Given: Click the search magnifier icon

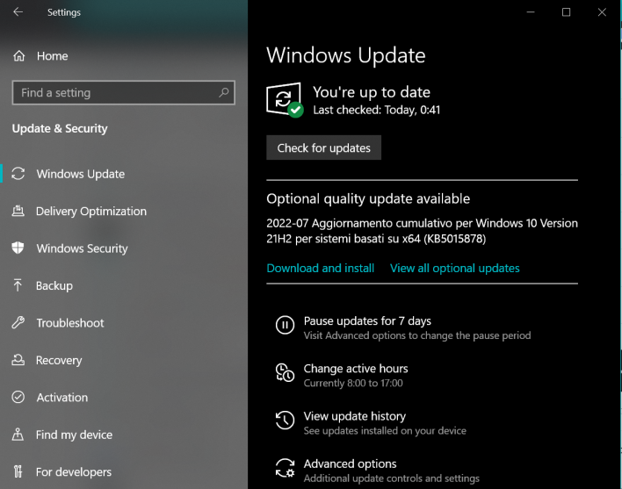Looking at the screenshot, I should (224, 93).
